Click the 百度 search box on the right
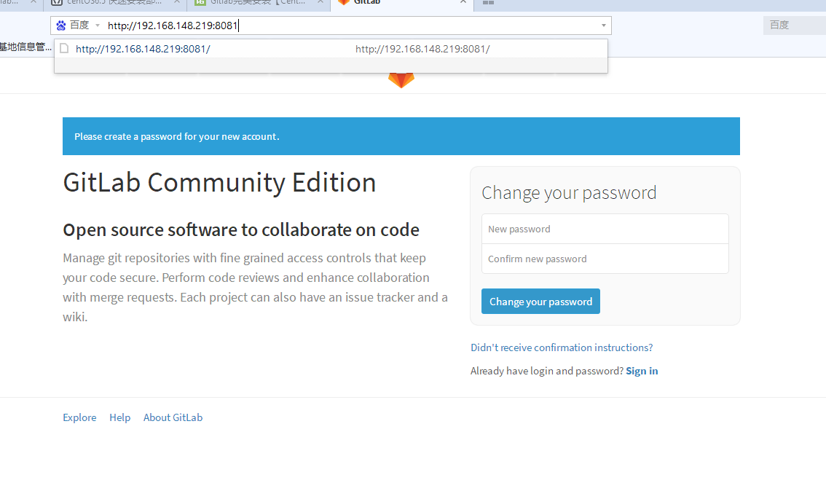The width and height of the screenshot is (826, 499). pos(795,25)
